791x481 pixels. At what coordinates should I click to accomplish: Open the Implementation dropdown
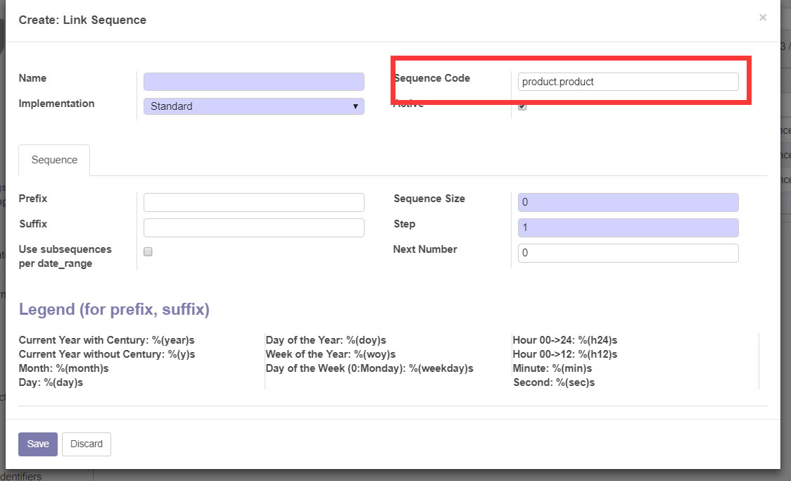[253, 106]
